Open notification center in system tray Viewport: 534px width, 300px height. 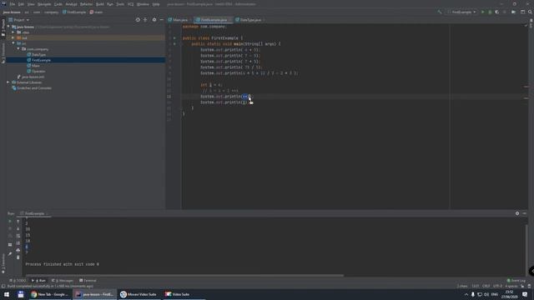(x=525, y=294)
